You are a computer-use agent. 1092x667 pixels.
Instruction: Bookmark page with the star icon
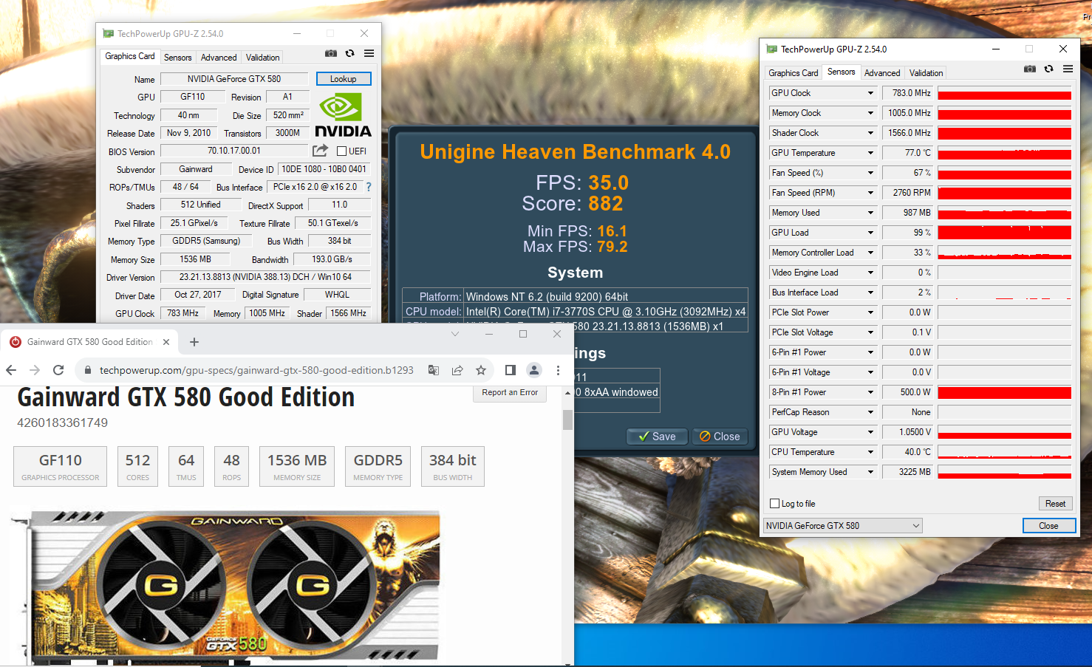pos(481,370)
